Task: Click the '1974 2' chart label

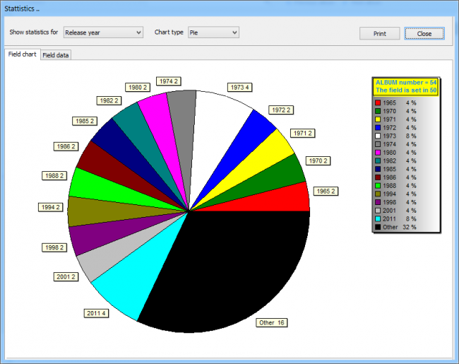Action: (168, 81)
